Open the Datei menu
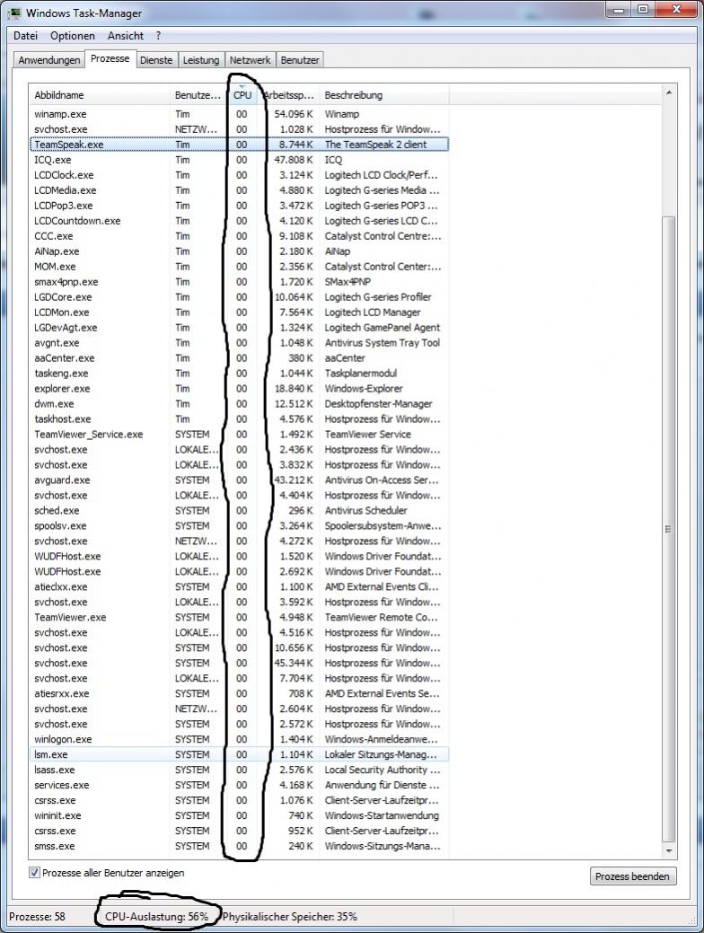 25,36
